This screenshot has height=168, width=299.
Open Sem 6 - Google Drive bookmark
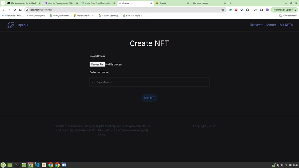(134, 16)
